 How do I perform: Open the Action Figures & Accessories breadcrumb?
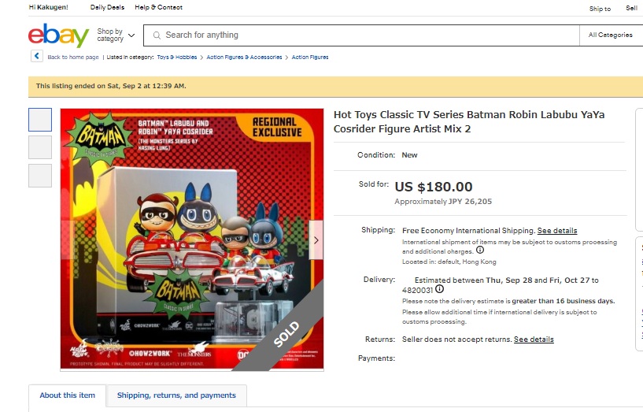click(244, 57)
